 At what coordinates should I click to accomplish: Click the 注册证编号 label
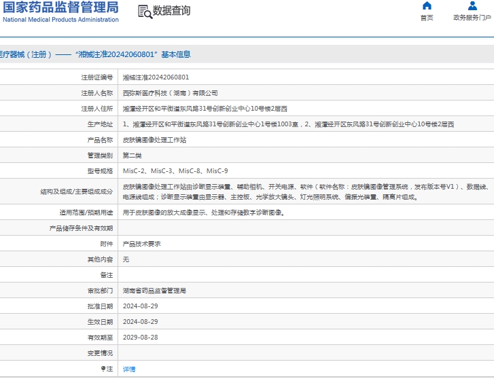click(96, 77)
